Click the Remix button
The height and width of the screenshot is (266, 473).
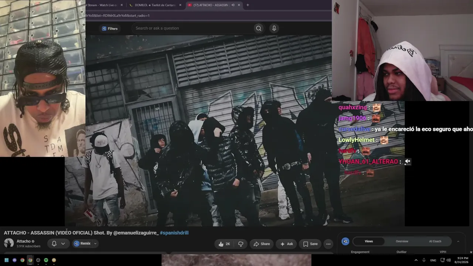82,243
